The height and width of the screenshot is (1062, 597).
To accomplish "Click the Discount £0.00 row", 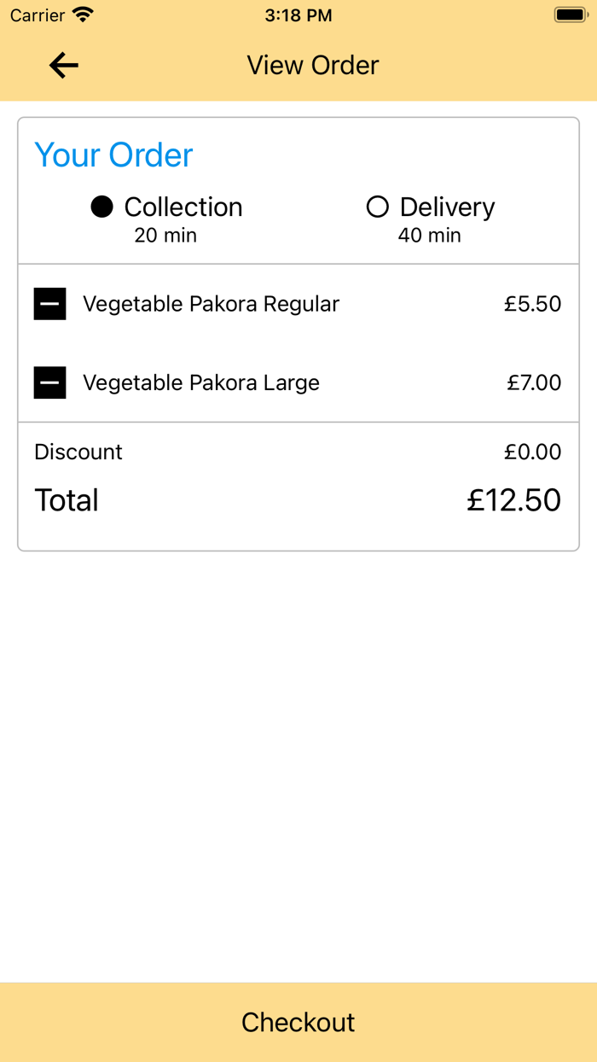I will pyautogui.click(x=298, y=452).
